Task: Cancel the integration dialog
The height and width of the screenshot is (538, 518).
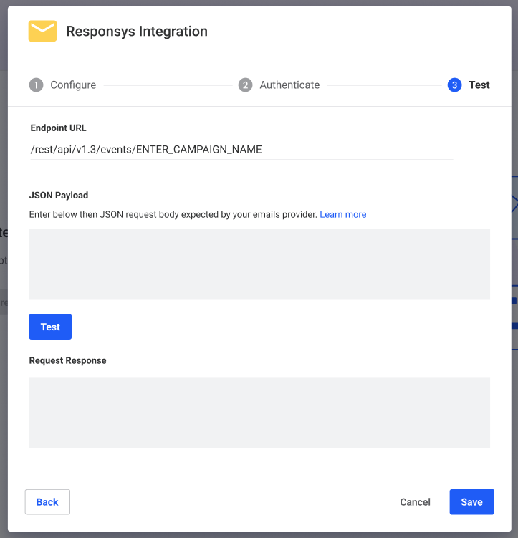Action: tap(415, 502)
